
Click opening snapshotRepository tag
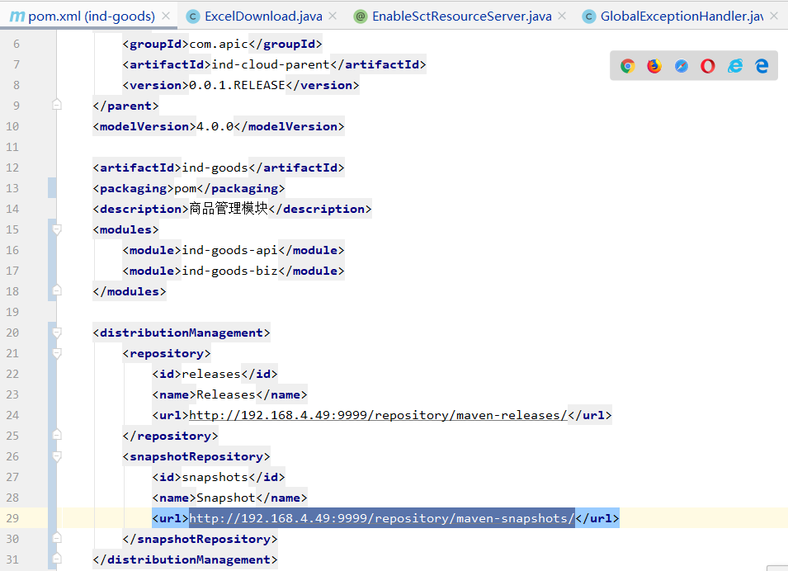pyautogui.click(x=196, y=456)
